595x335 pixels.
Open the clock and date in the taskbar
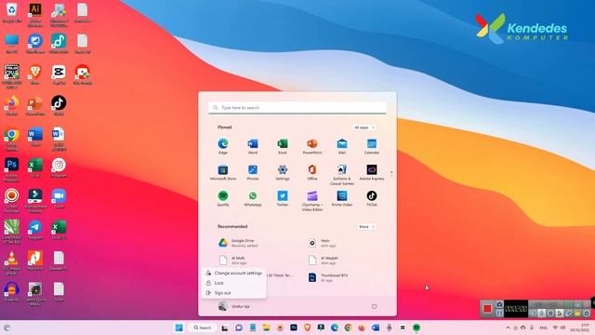[x=579, y=328]
